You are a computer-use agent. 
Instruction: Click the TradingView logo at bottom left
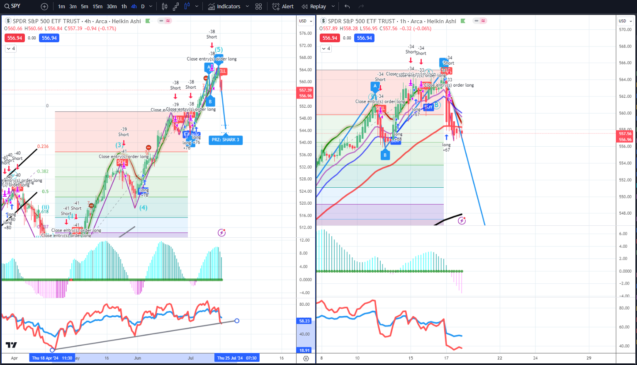coord(11,345)
